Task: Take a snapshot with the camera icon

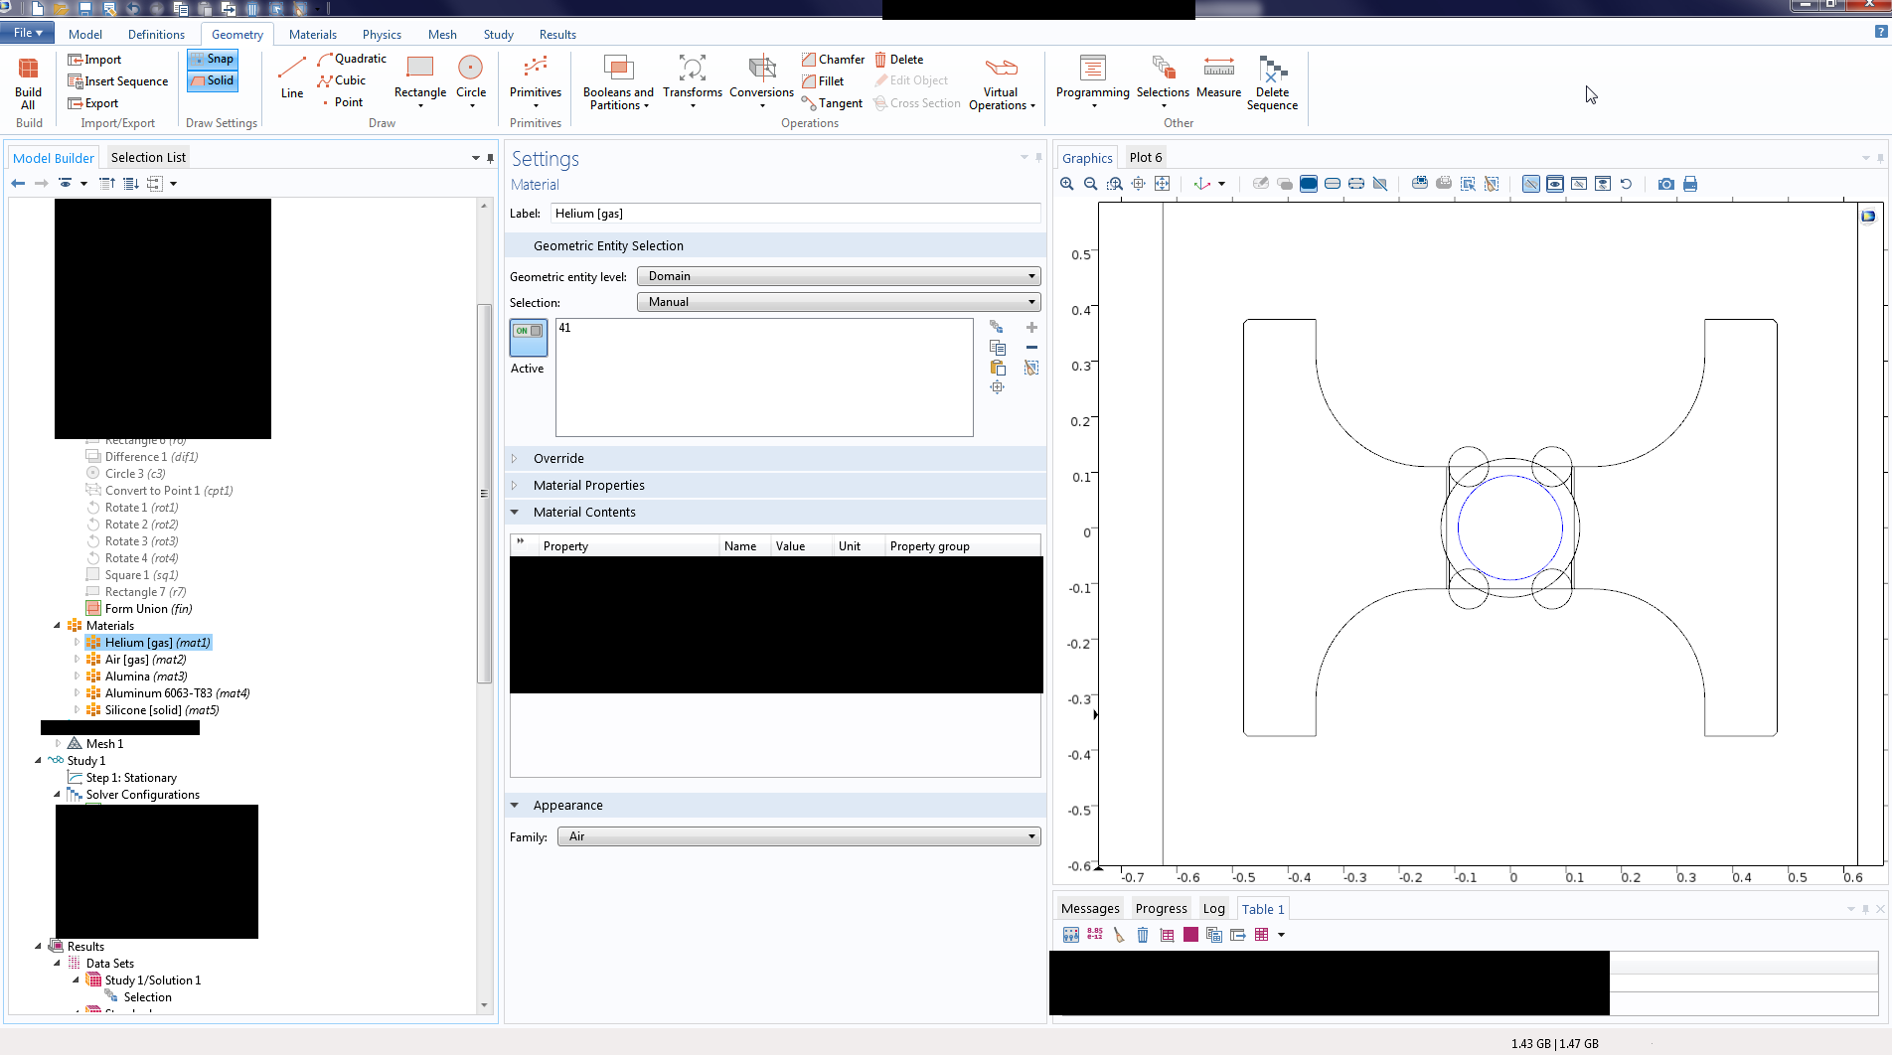Action: coord(1666,184)
